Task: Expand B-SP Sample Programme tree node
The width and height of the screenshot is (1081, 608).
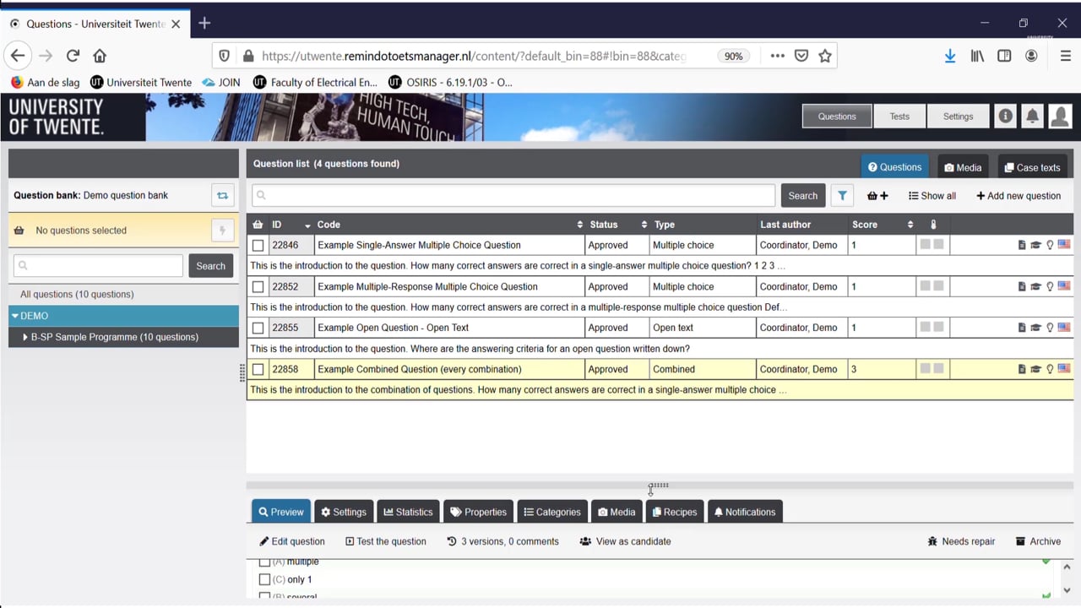Action: point(25,337)
